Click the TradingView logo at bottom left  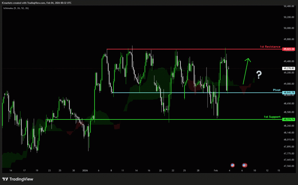tap(18, 179)
